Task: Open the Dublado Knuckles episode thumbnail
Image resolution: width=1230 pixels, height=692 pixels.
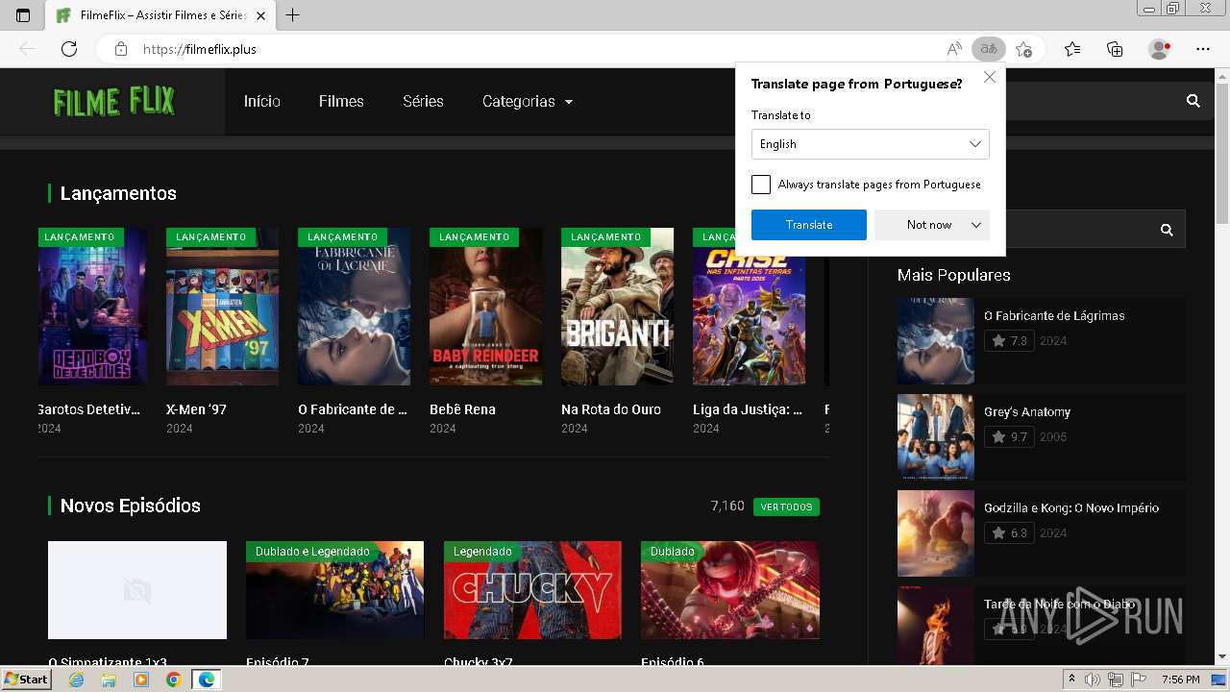Action: coord(730,590)
